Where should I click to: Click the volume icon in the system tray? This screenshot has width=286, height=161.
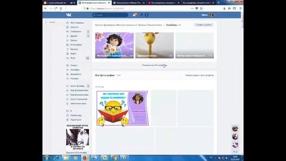(x=227, y=158)
